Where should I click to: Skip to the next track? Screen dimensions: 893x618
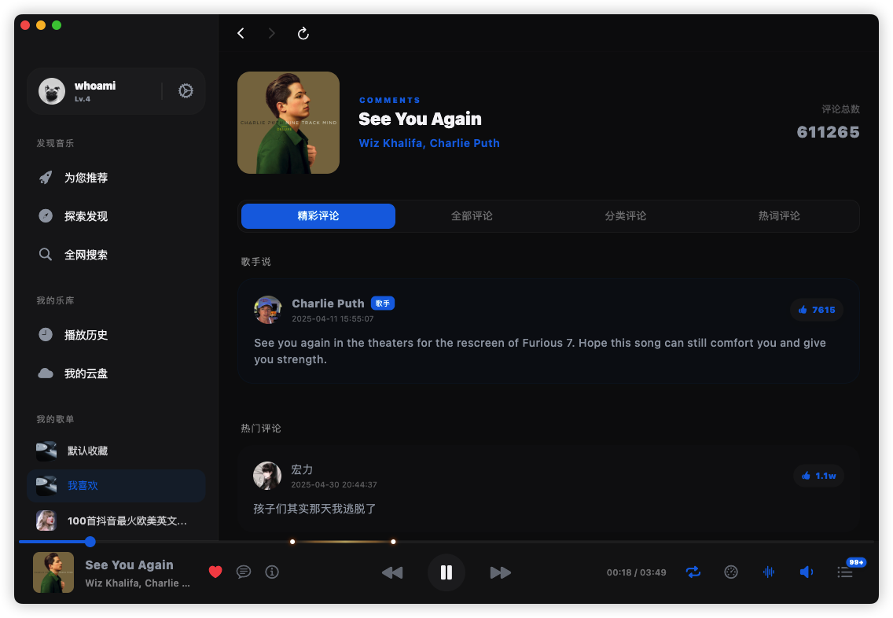(x=501, y=572)
